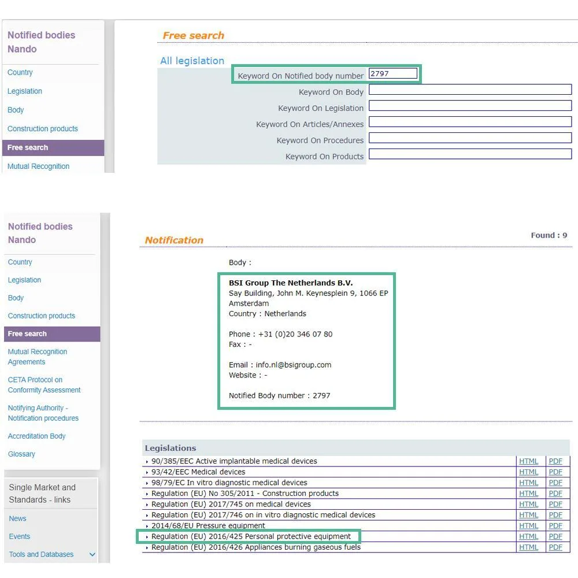
Task: Open HTML link for 93/42/EEC Medical devices
Action: [528, 472]
